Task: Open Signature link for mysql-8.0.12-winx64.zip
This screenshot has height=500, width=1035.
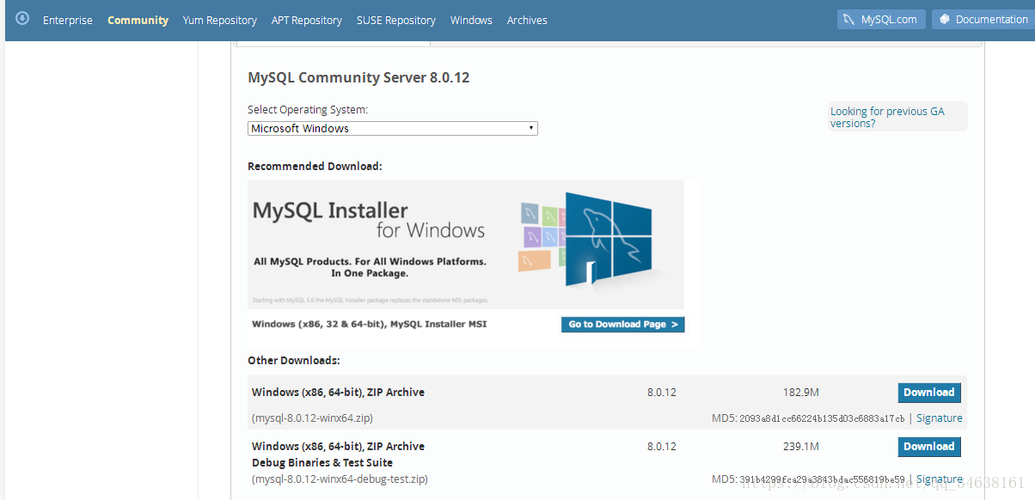Action: pyautogui.click(x=940, y=418)
